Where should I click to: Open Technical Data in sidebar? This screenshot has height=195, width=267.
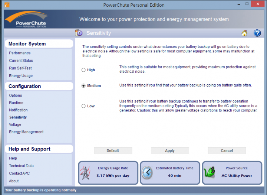coord(21,166)
